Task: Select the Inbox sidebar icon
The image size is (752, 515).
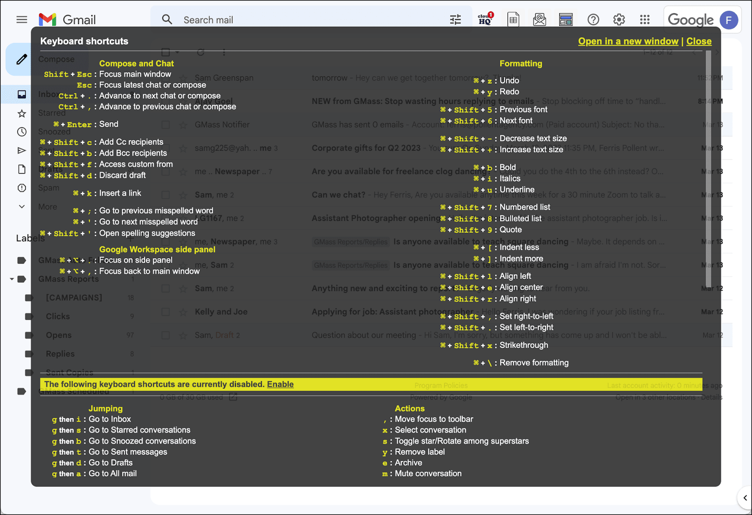Action: point(22,94)
